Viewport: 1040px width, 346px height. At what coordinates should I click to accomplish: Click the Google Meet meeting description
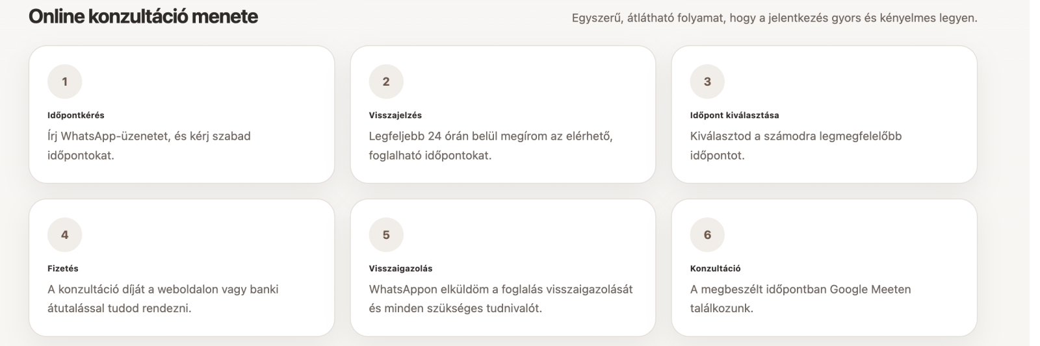pos(800,299)
